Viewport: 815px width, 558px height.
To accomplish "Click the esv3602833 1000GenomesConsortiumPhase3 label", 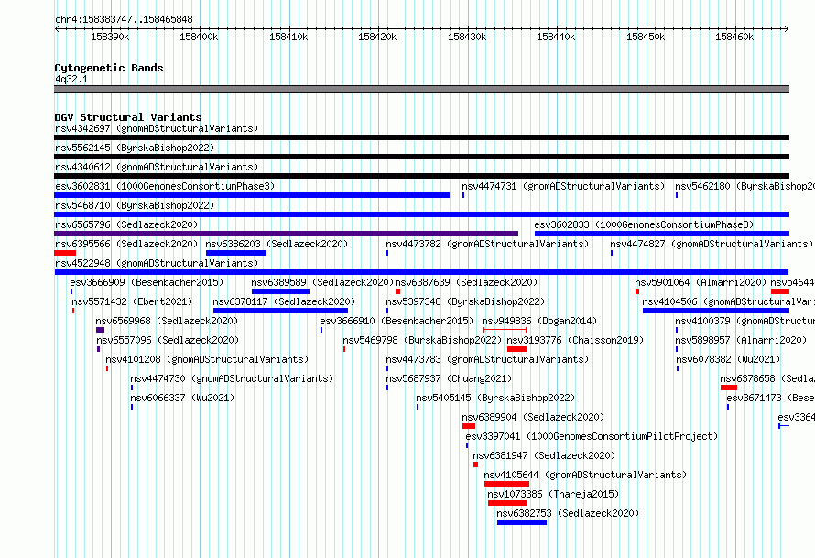I will pyautogui.click(x=644, y=224).
